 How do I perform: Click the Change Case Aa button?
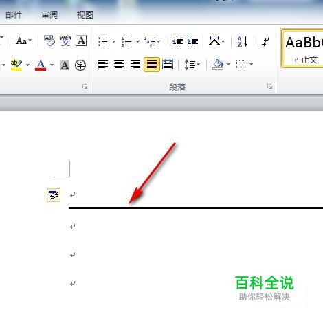click(21, 41)
